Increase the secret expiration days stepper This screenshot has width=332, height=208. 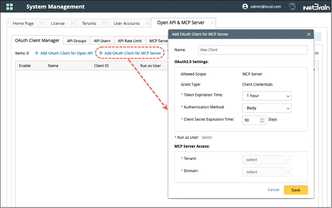click(262, 119)
